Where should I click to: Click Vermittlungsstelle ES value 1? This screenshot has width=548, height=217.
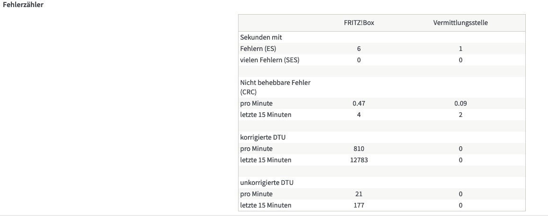[x=460, y=49]
